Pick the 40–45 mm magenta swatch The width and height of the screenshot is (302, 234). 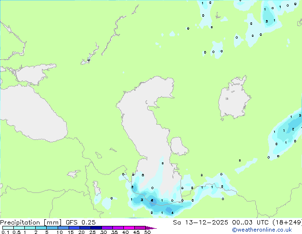click(x=129, y=228)
